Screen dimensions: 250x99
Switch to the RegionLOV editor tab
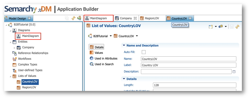[x=152, y=18]
